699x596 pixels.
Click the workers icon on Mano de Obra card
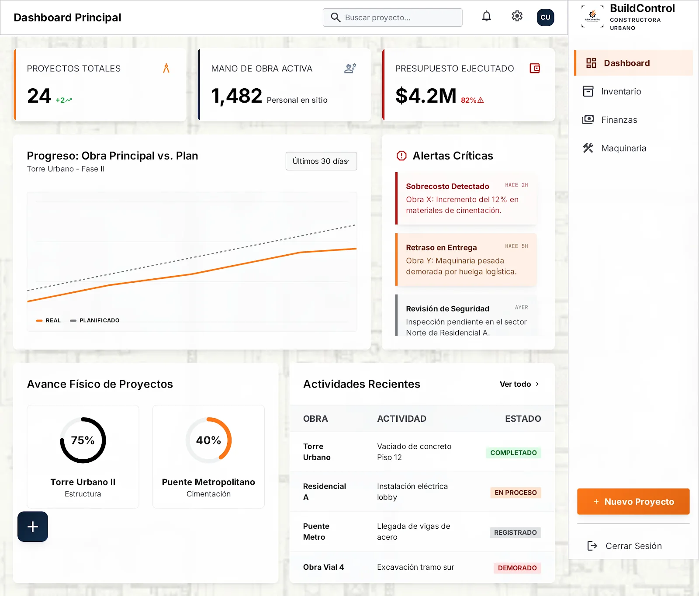click(350, 69)
